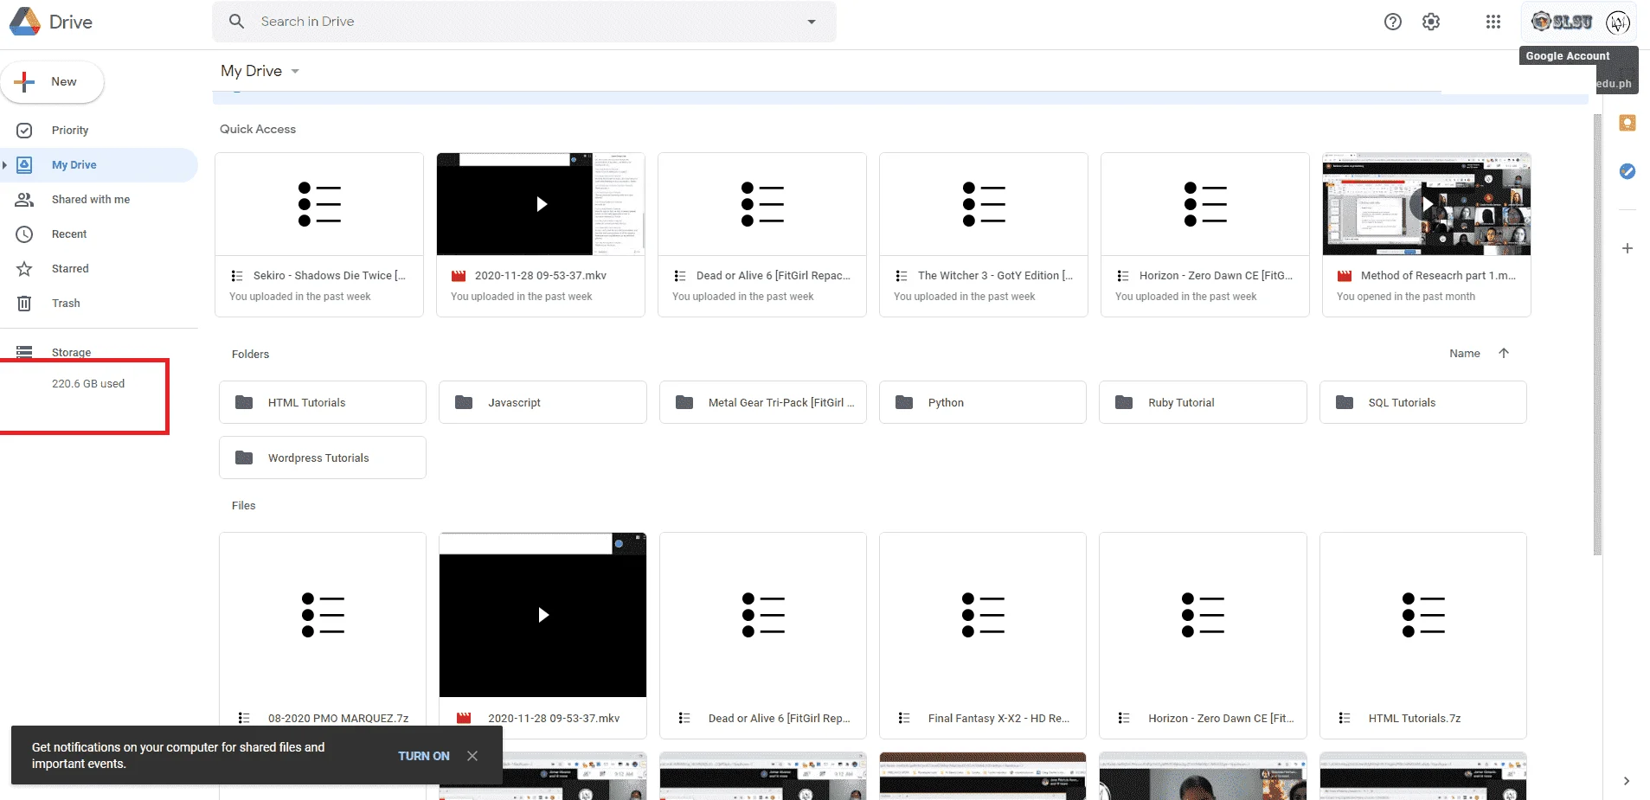The image size is (1650, 800).
Task: Open the Ruby Tutorial folder
Action: [x=1203, y=402]
